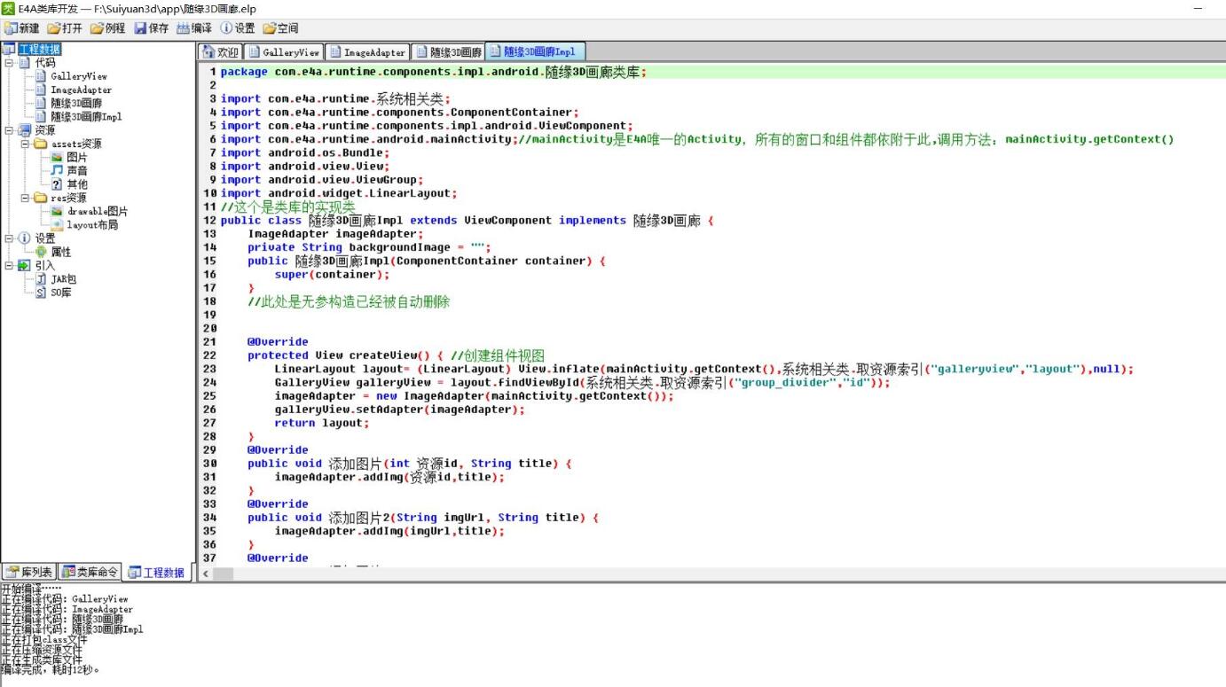Click output line 正在打包class文件
The height and width of the screenshot is (687, 1226).
click(x=44, y=639)
